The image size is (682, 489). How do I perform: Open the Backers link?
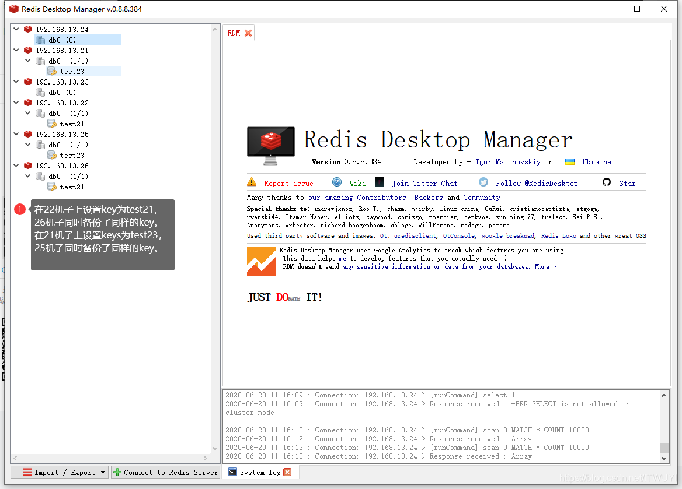429,198
